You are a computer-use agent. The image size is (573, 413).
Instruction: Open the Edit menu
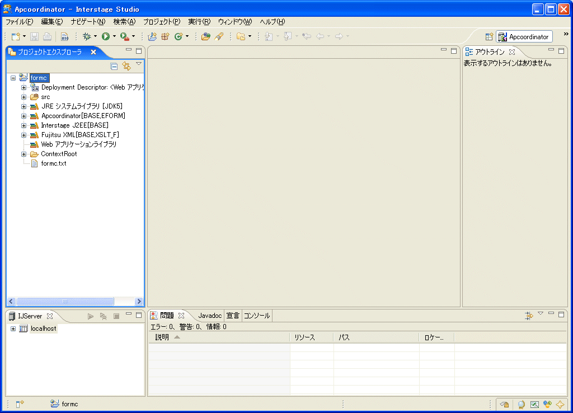tap(52, 22)
